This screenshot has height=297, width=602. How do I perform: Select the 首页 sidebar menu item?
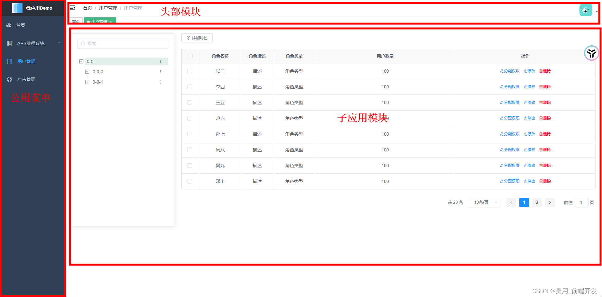pos(33,25)
